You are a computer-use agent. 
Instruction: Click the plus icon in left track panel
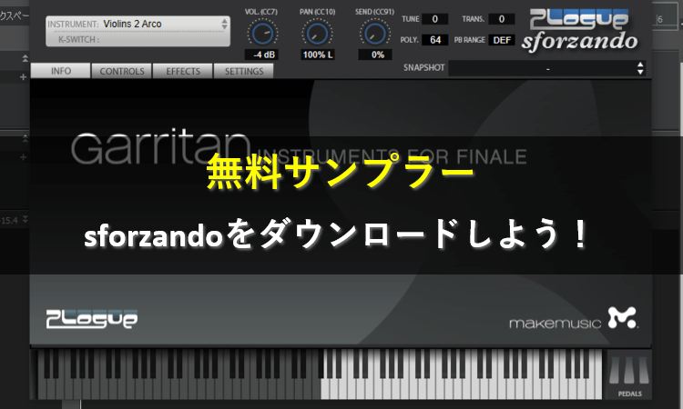tap(23, 77)
